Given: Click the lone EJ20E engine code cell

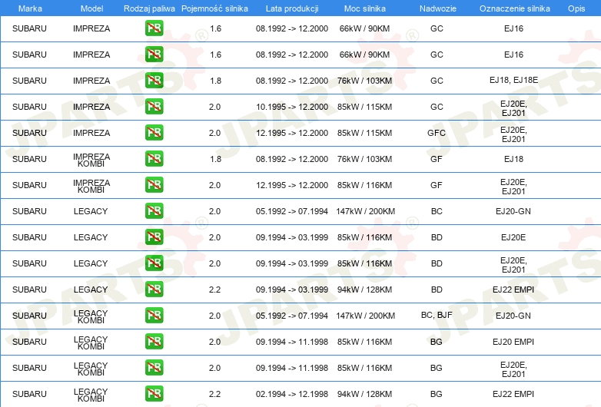Looking at the screenshot, I should [513, 237].
